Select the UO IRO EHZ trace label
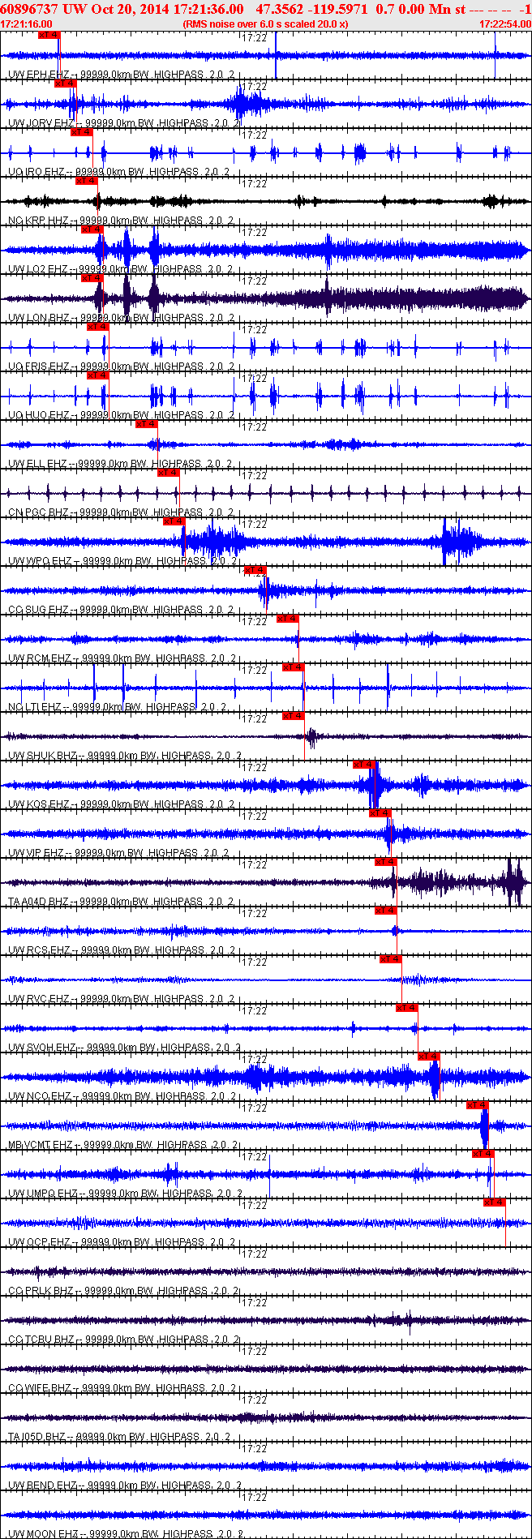Viewport: 532px width, 1539px height. point(119,172)
